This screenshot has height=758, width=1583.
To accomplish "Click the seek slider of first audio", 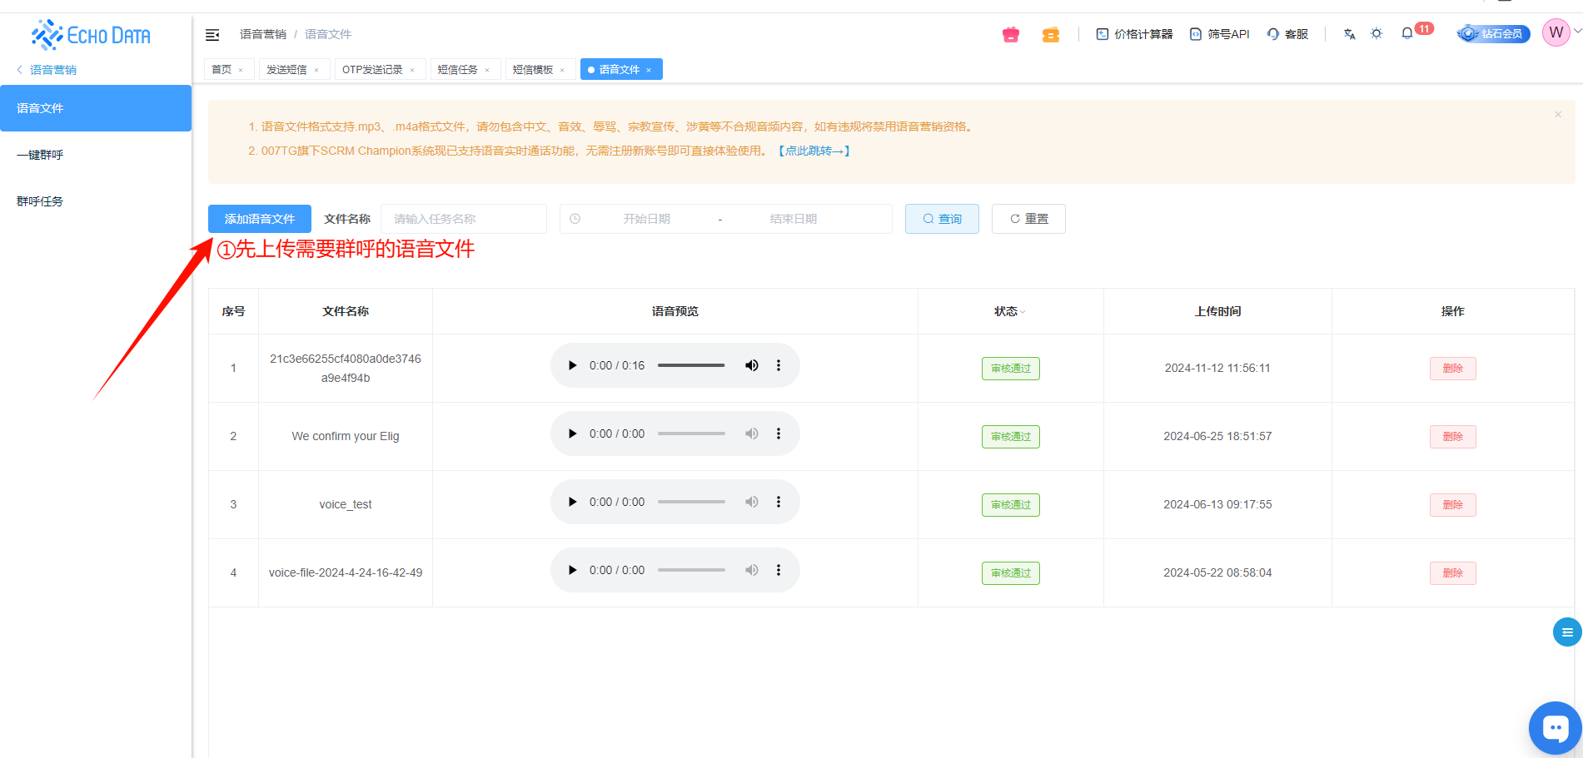I will click(690, 365).
